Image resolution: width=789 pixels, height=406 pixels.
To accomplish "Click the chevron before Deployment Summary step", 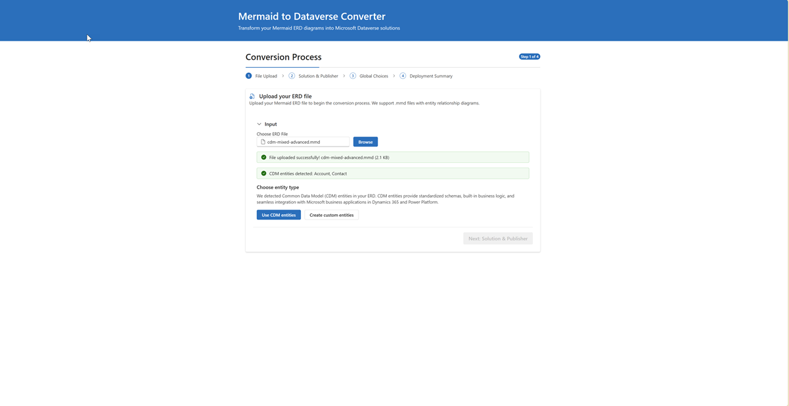I will tap(394, 76).
